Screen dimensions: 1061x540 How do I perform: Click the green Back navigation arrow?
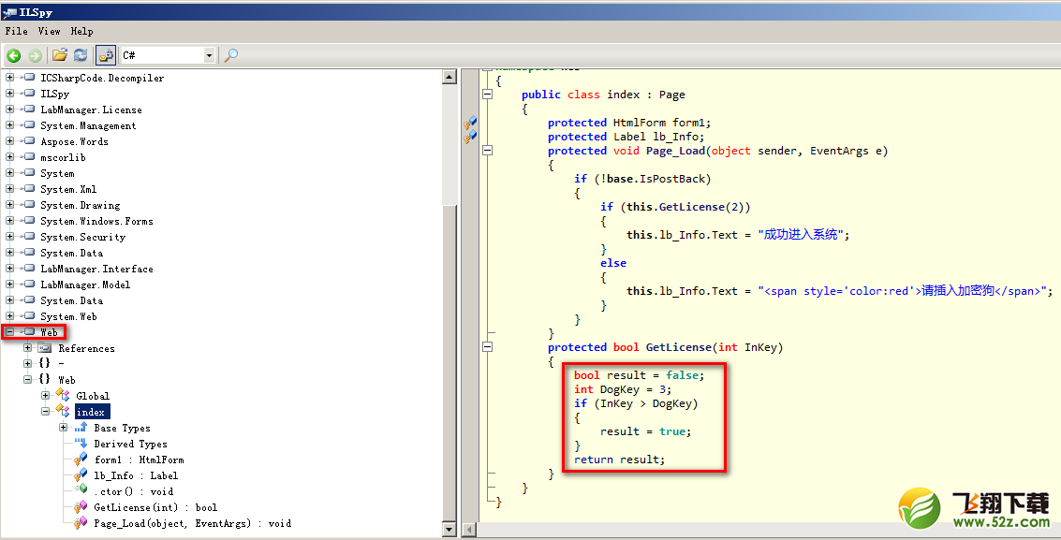[13, 55]
